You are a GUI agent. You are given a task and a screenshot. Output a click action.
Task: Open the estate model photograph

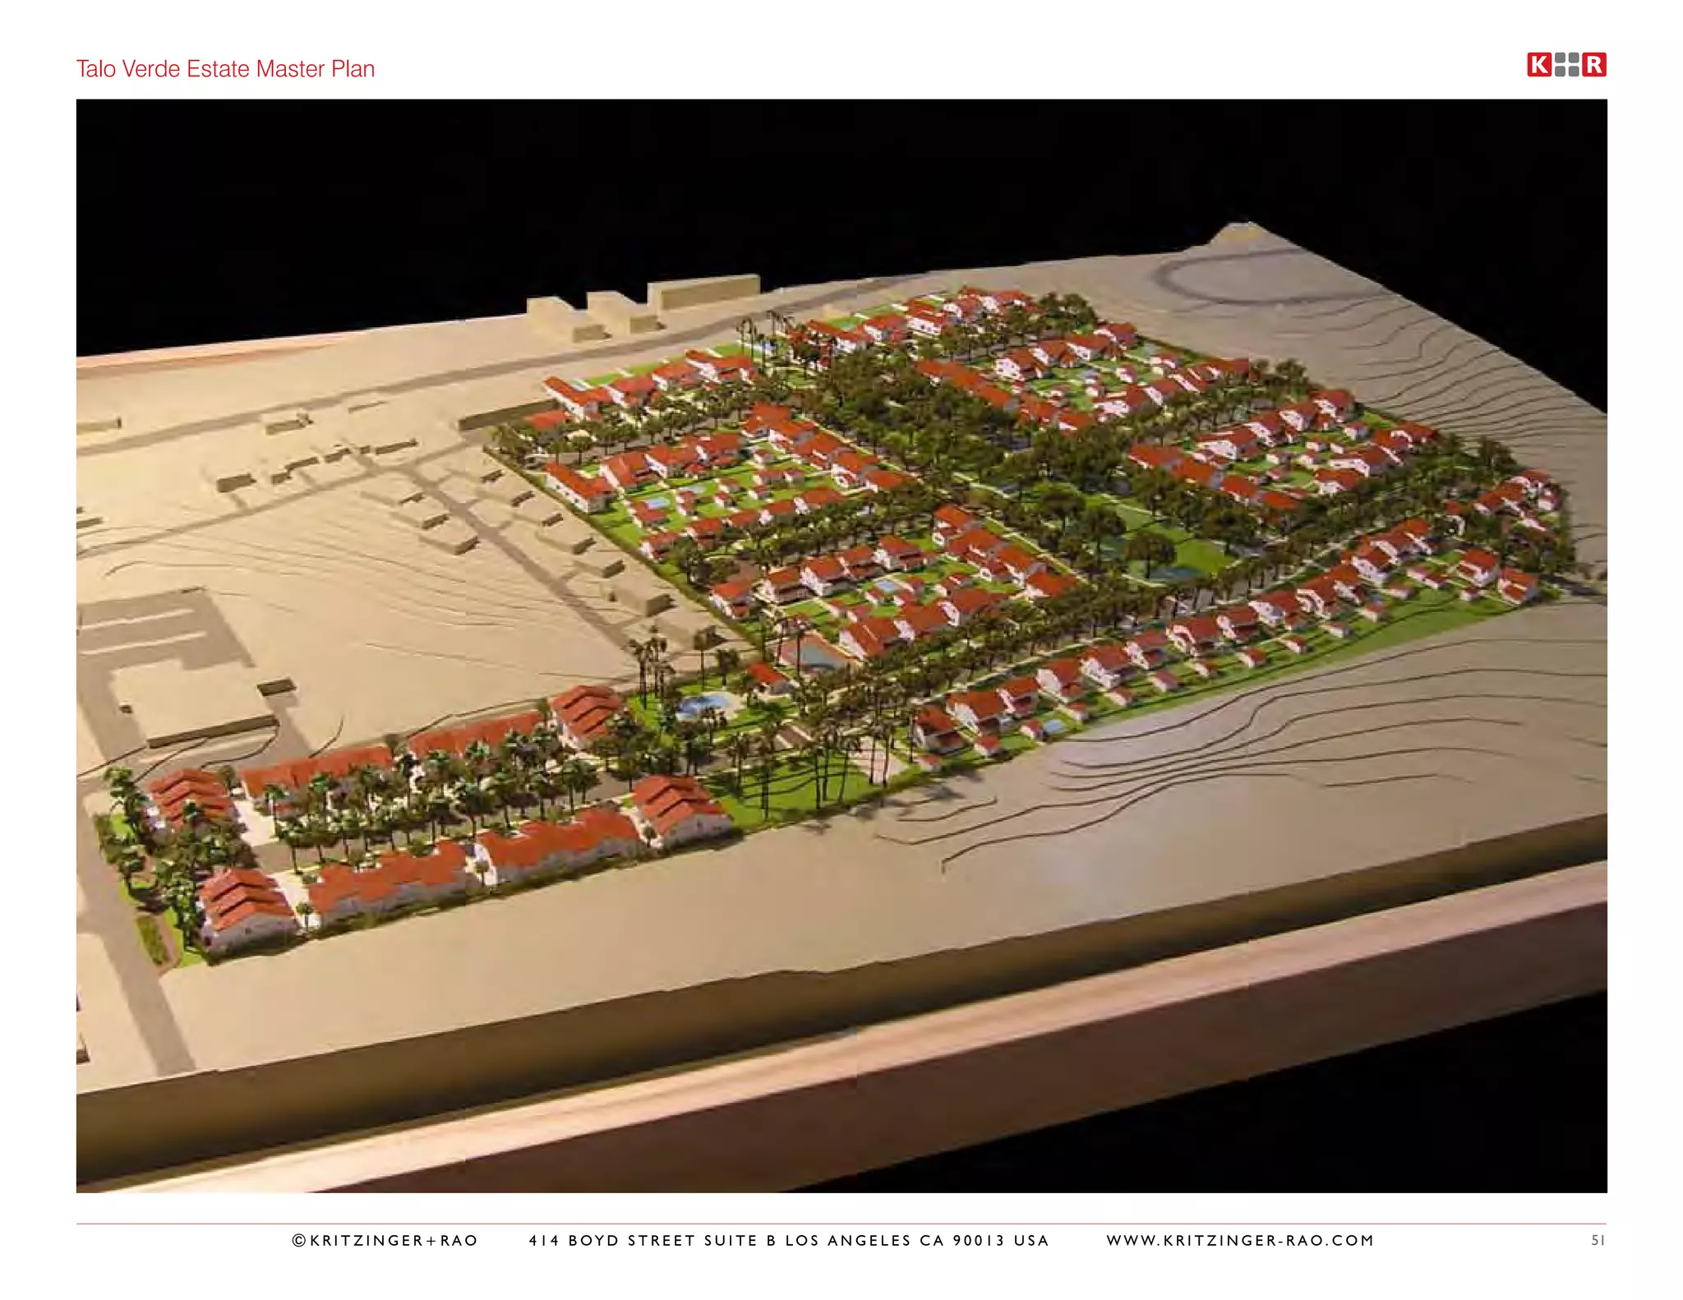click(x=841, y=646)
